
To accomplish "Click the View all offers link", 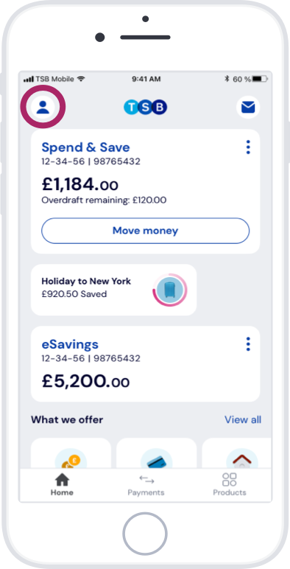I will point(242,419).
